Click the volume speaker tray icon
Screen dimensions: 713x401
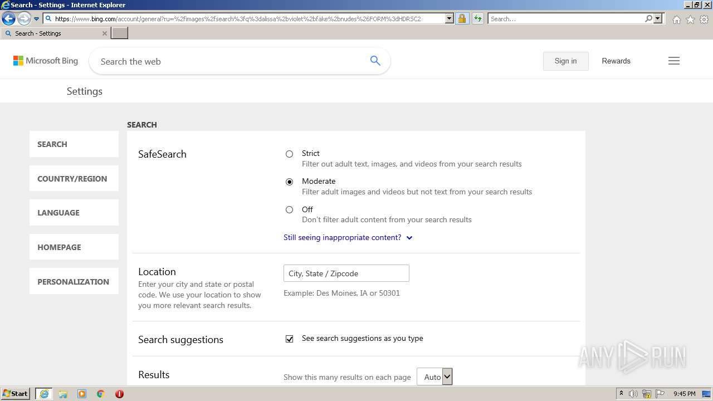click(x=633, y=394)
